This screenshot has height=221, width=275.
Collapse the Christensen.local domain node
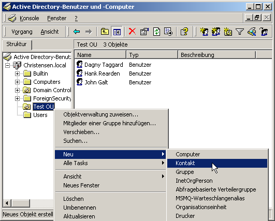tap(7, 65)
